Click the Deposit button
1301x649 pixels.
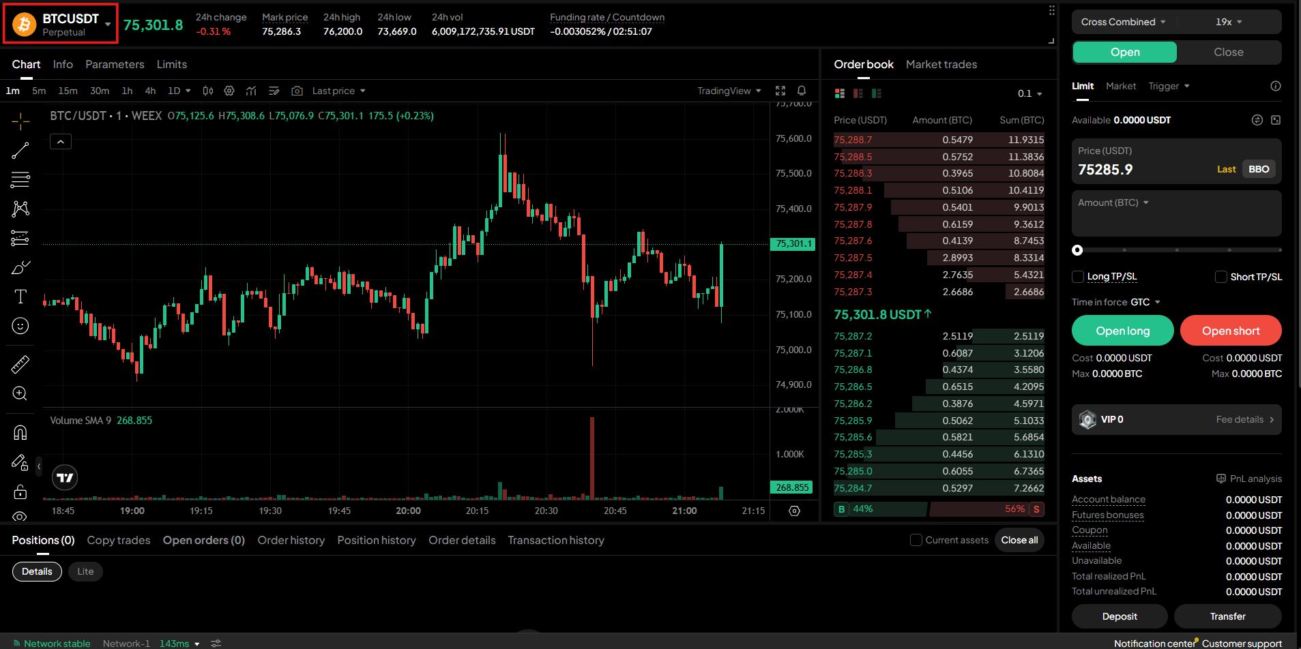pos(1120,616)
